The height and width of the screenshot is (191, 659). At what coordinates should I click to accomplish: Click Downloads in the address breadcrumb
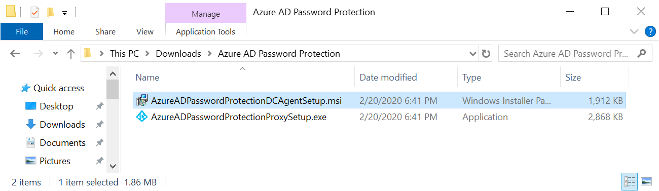(x=178, y=54)
